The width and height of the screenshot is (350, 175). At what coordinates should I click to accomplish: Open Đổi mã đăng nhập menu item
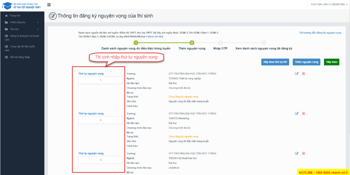point(20,57)
